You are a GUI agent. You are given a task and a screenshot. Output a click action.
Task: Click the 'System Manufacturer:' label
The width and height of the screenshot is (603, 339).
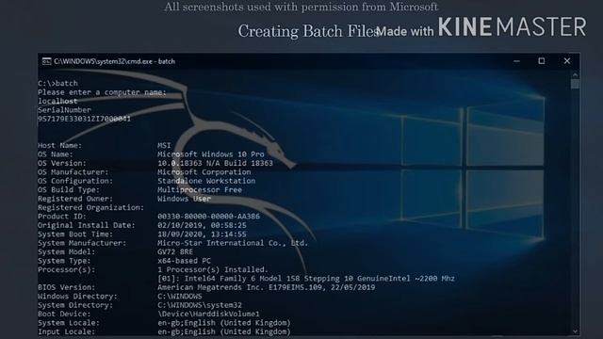click(82, 243)
